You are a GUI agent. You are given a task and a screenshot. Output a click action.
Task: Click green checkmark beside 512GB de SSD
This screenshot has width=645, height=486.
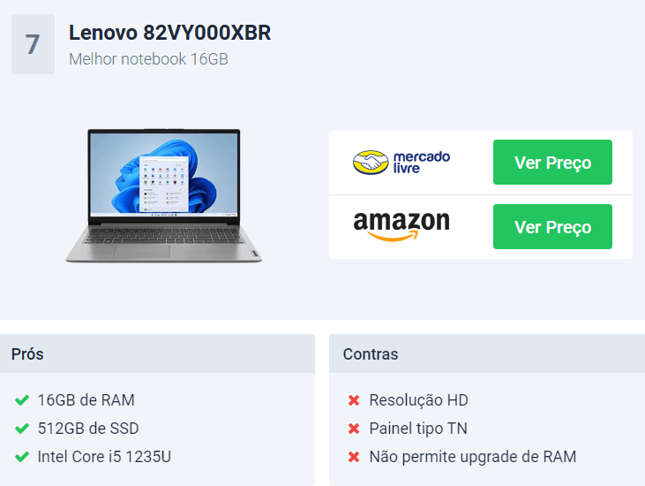(22, 429)
